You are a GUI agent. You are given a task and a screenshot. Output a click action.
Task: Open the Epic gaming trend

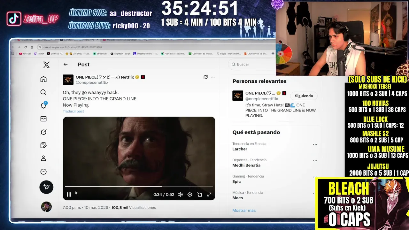(236, 181)
